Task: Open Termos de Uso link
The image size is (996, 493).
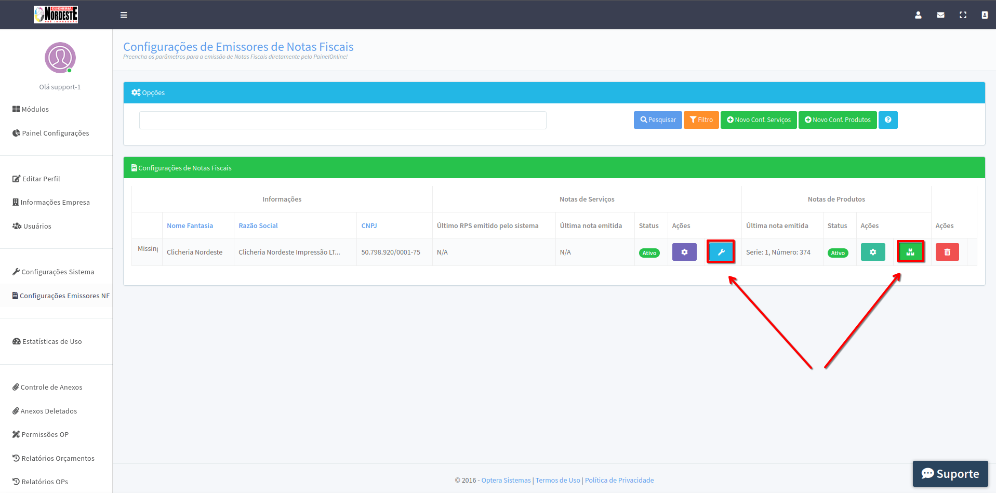Action: pos(557,480)
